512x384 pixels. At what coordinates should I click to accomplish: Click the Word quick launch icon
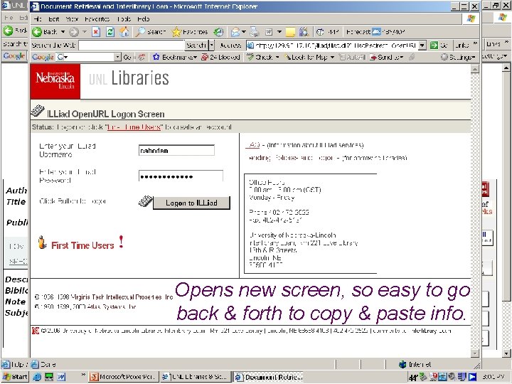(x=61, y=377)
